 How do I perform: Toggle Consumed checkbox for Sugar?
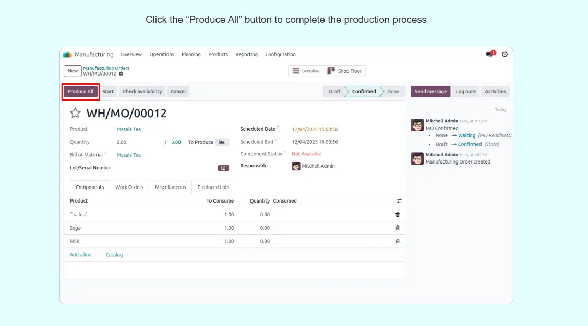(276, 228)
